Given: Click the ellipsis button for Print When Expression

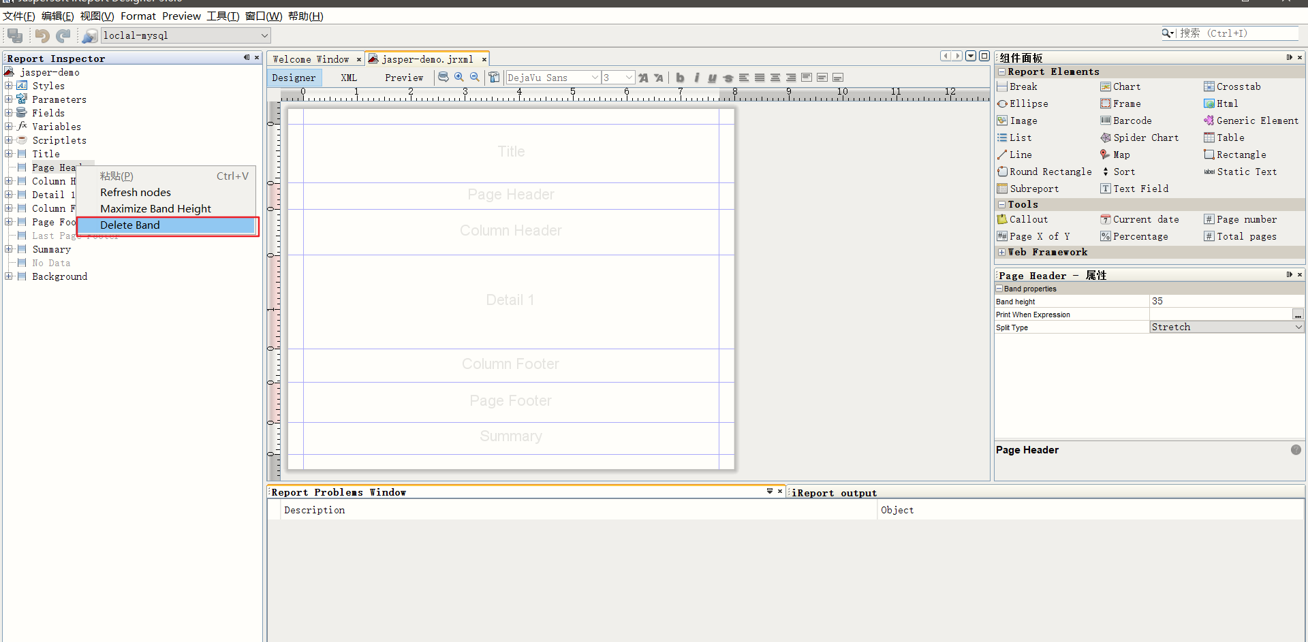Looking at the screenshot, I should (x=1298, y=314).
